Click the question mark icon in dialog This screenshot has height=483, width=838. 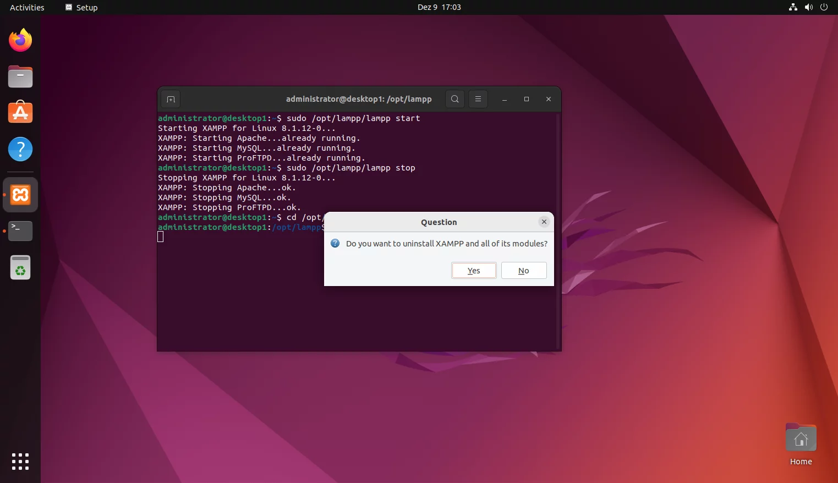pyautogui.click(x=335, y=243)
